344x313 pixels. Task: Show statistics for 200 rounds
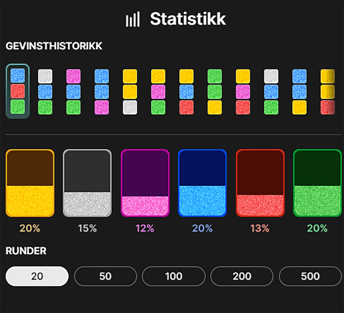tap(242, 276)
